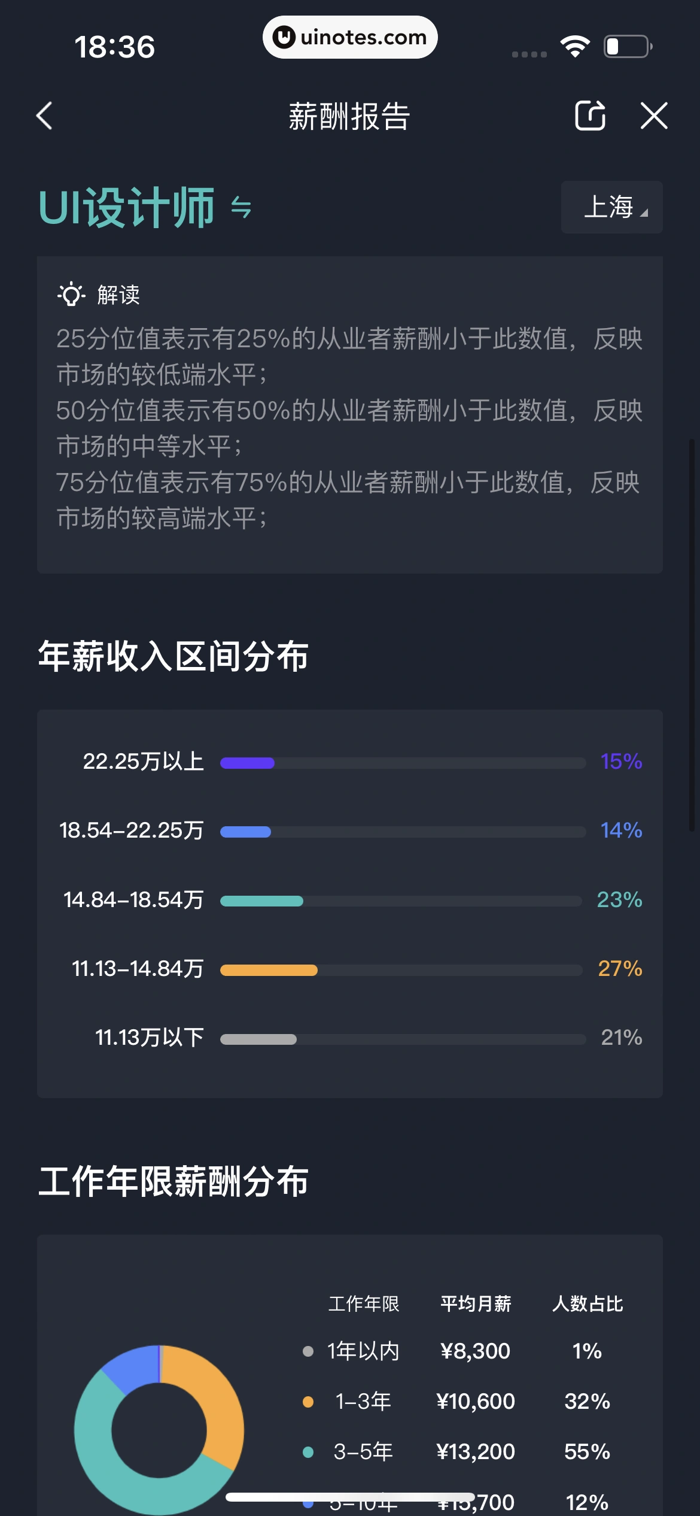Tap the 年薪收入区间分布 section heading
The image size is (700, 1516).
point(174,656)
